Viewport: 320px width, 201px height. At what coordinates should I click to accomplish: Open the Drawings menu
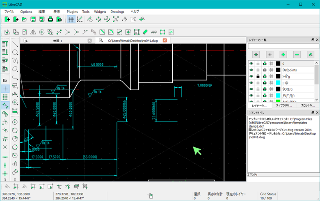click(x=117, y=11)
